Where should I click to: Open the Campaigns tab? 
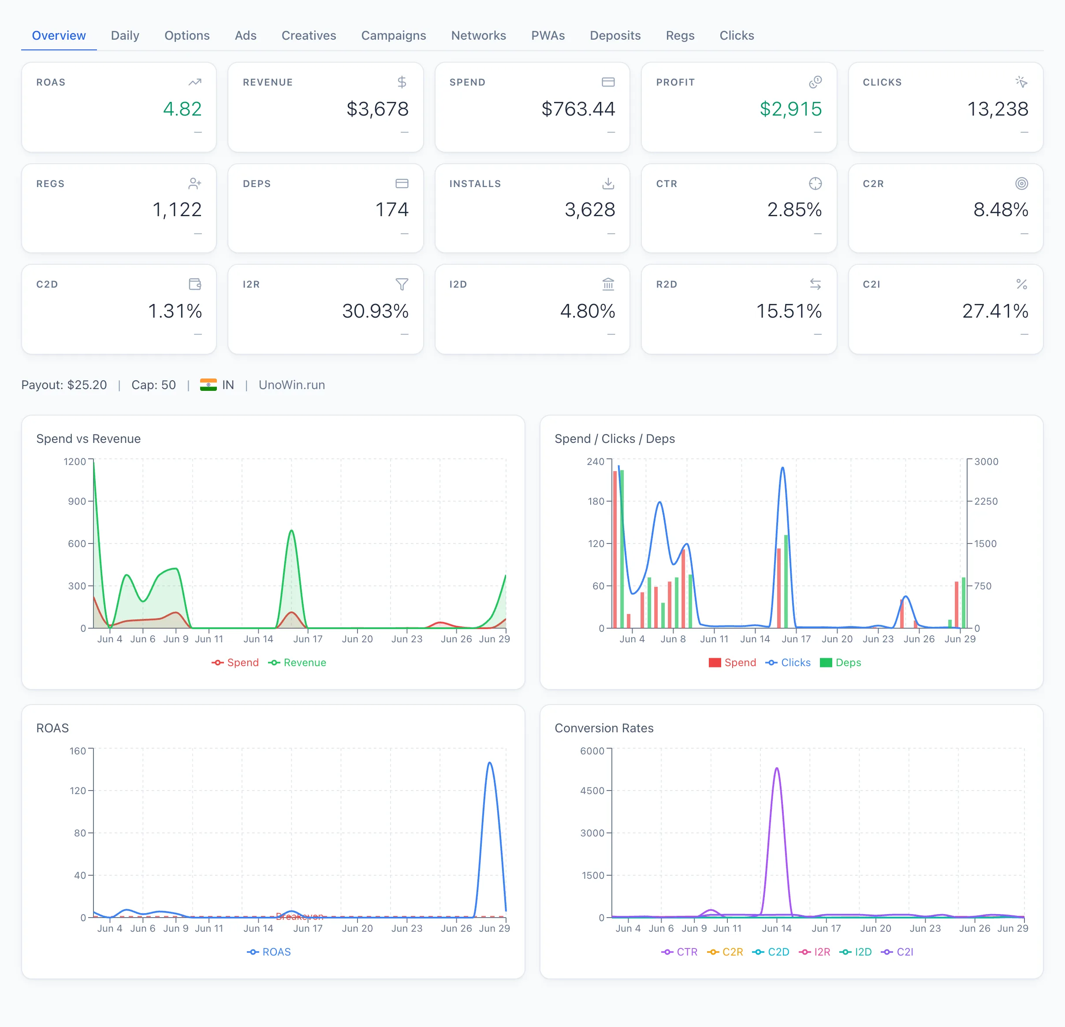tap(393, 35)
